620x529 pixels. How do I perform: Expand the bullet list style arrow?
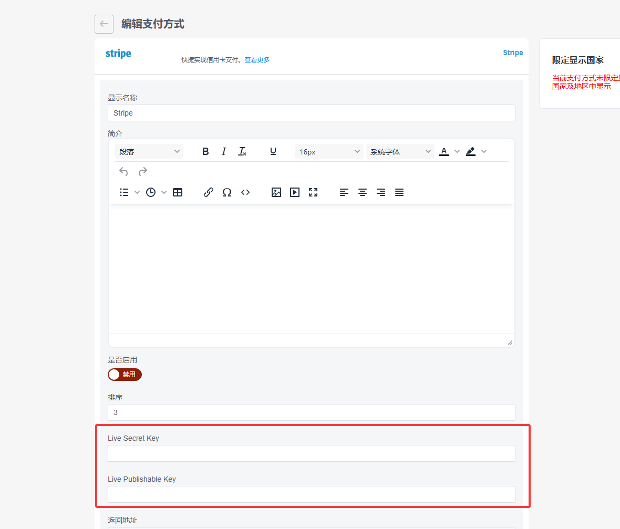137,192
